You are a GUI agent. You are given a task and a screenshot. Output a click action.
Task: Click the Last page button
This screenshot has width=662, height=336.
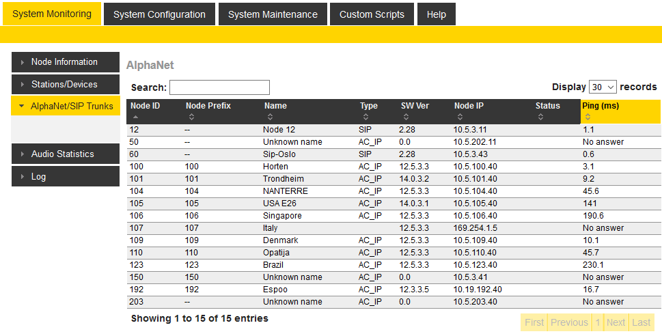pos(641,322)
